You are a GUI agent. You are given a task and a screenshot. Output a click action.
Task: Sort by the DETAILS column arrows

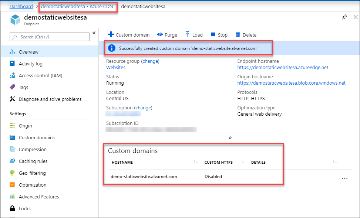[x=335, y=162]
